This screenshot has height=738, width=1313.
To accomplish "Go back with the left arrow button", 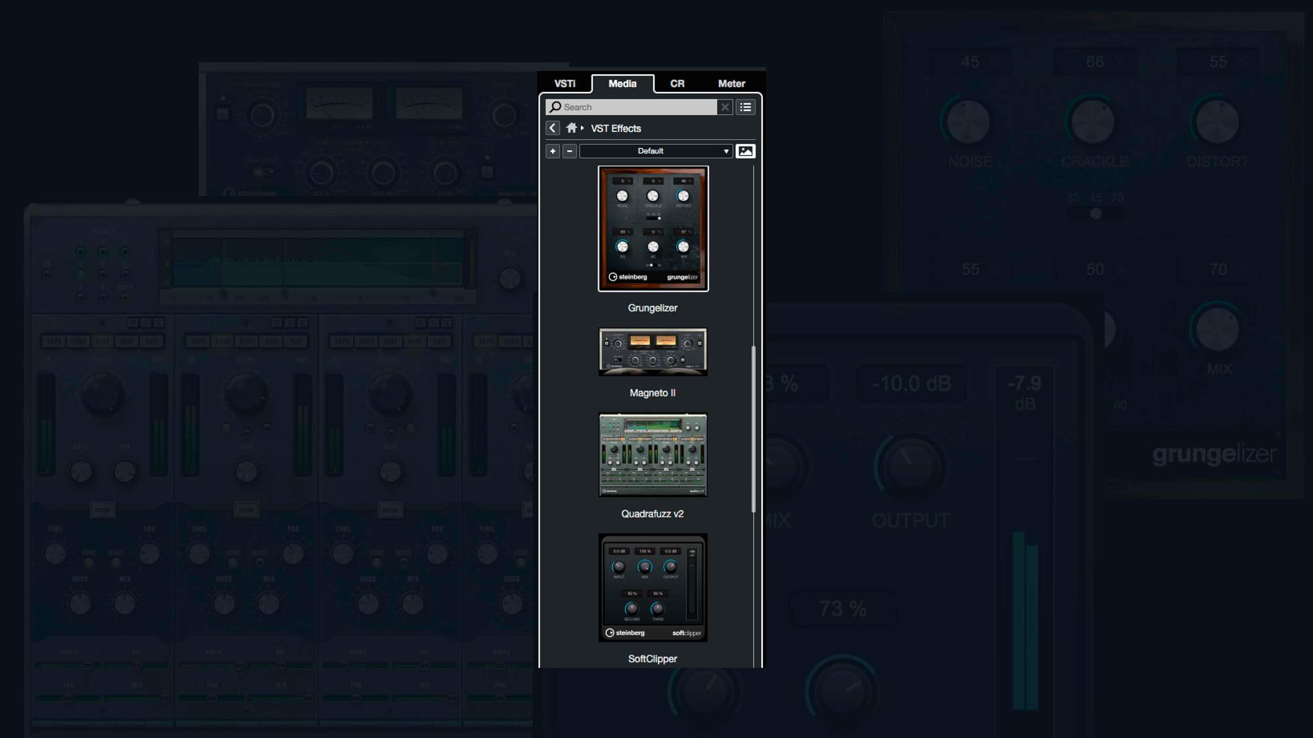I will (553, 128).
